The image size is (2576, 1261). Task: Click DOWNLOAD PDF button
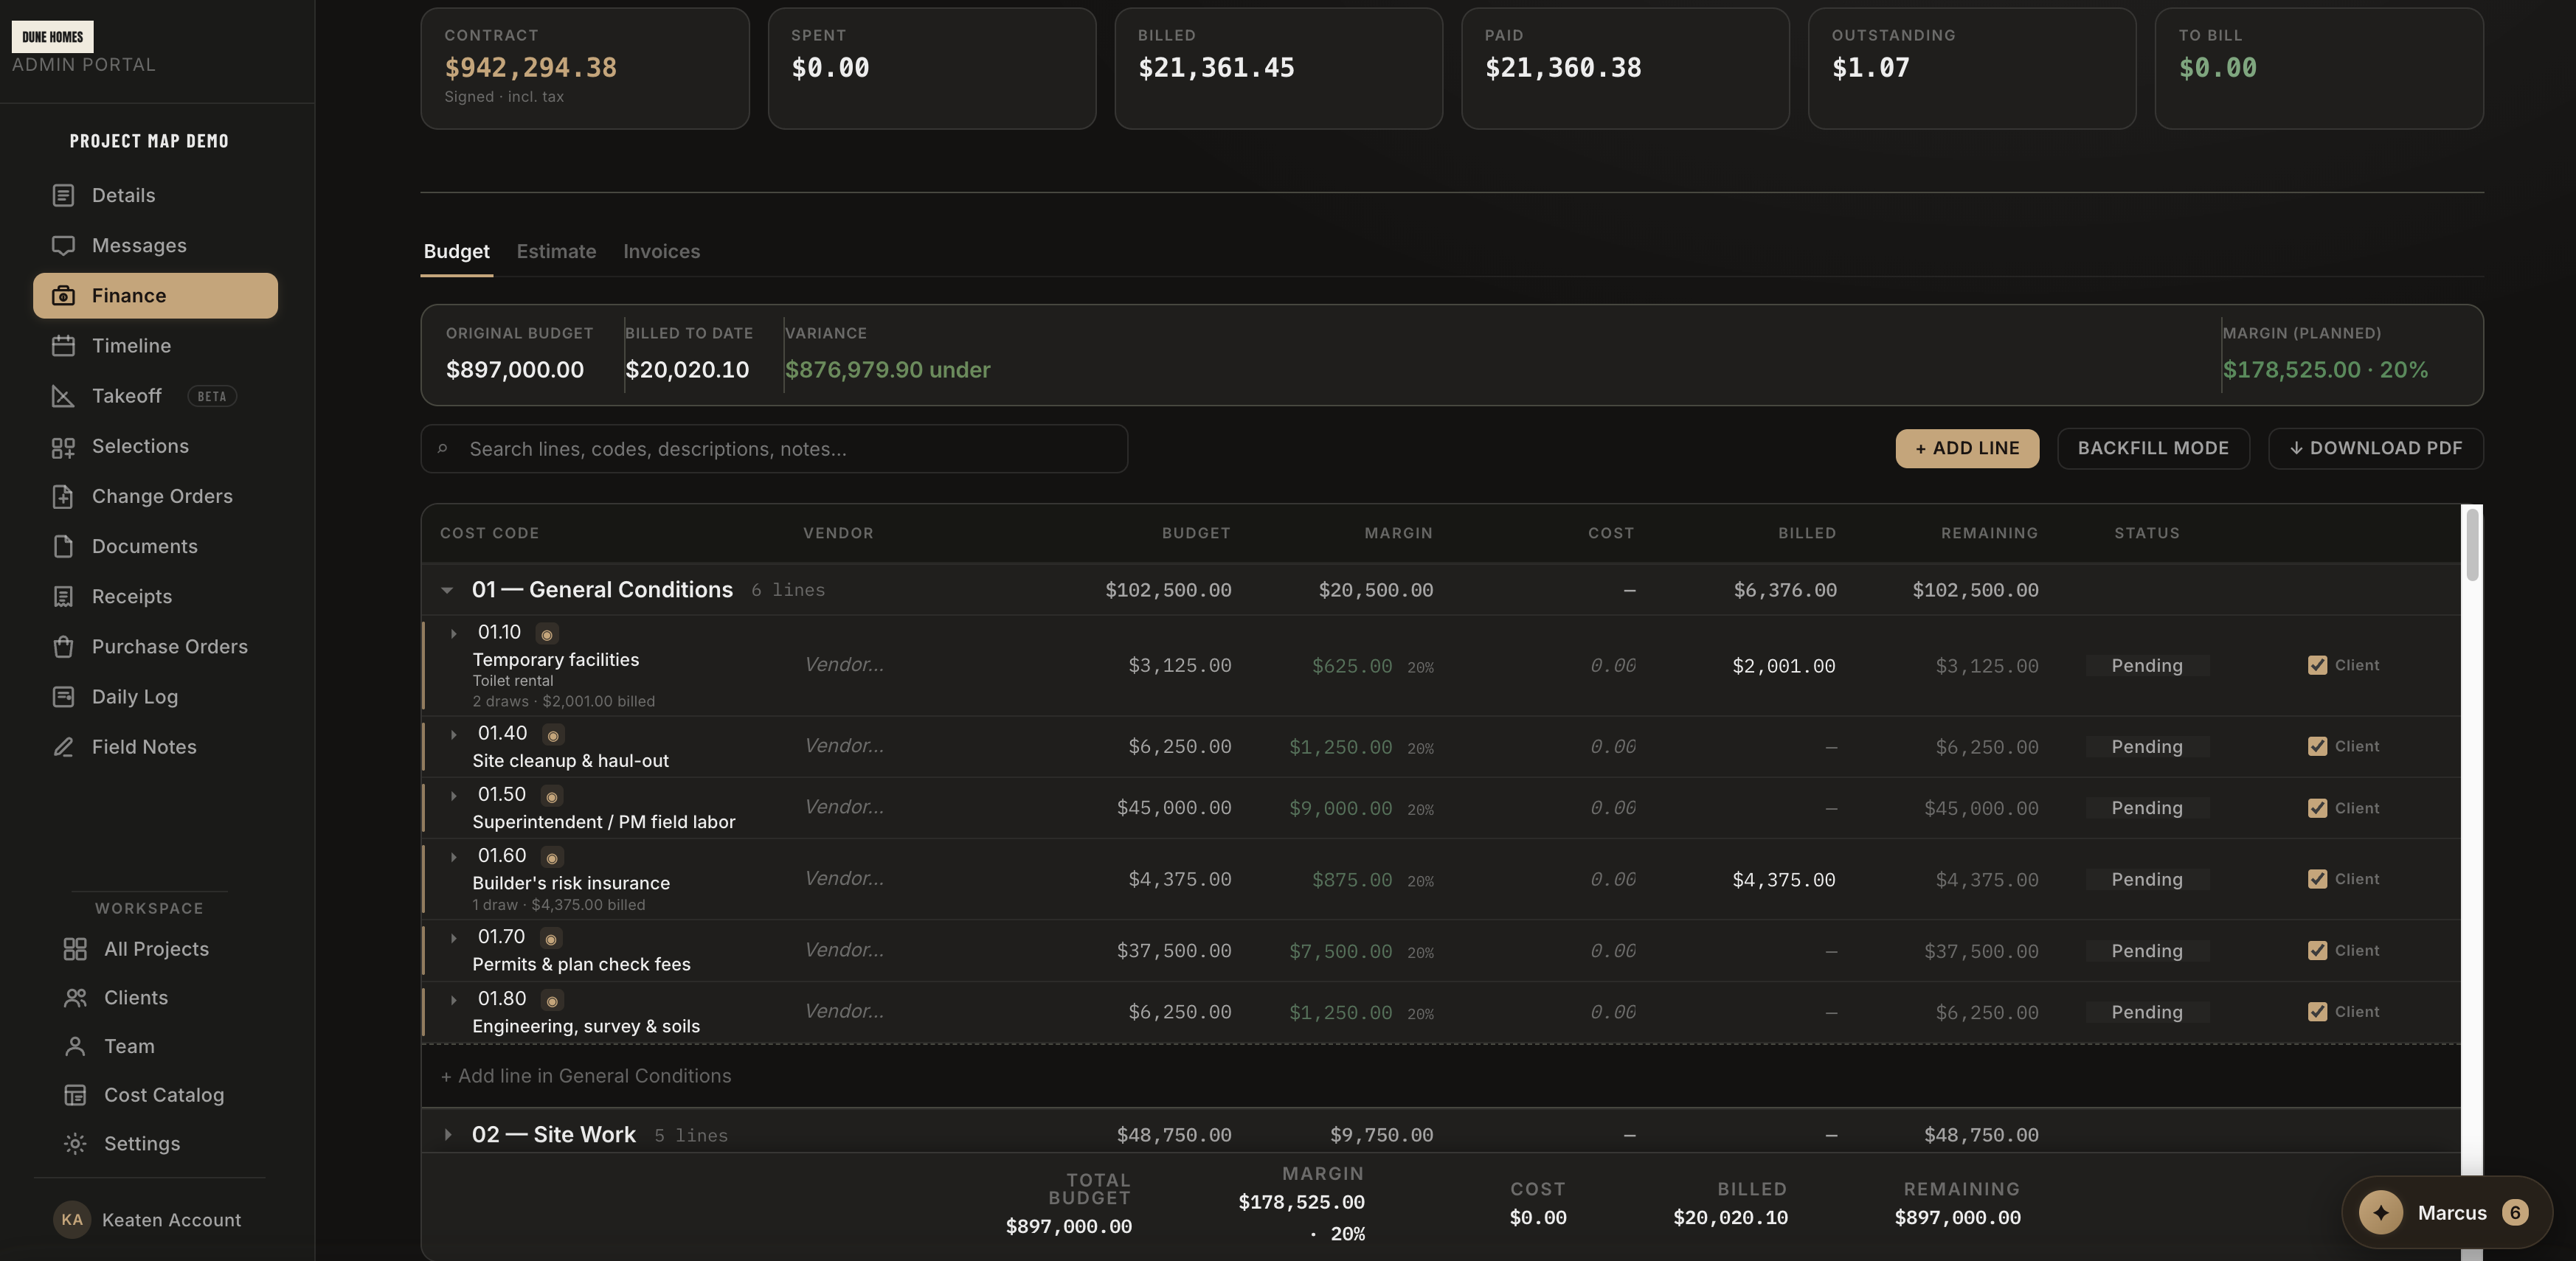(2375, 448)
